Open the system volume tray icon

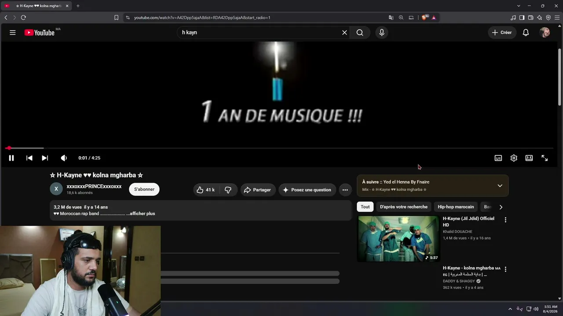(536, 309)
